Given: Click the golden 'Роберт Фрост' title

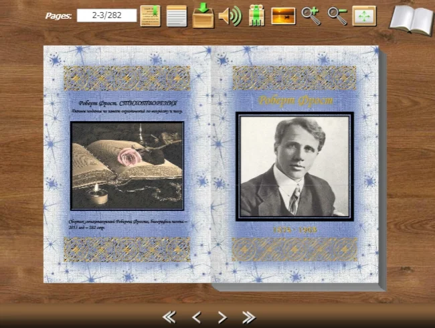Looking at the screenshot, I should tap(295, 100).
